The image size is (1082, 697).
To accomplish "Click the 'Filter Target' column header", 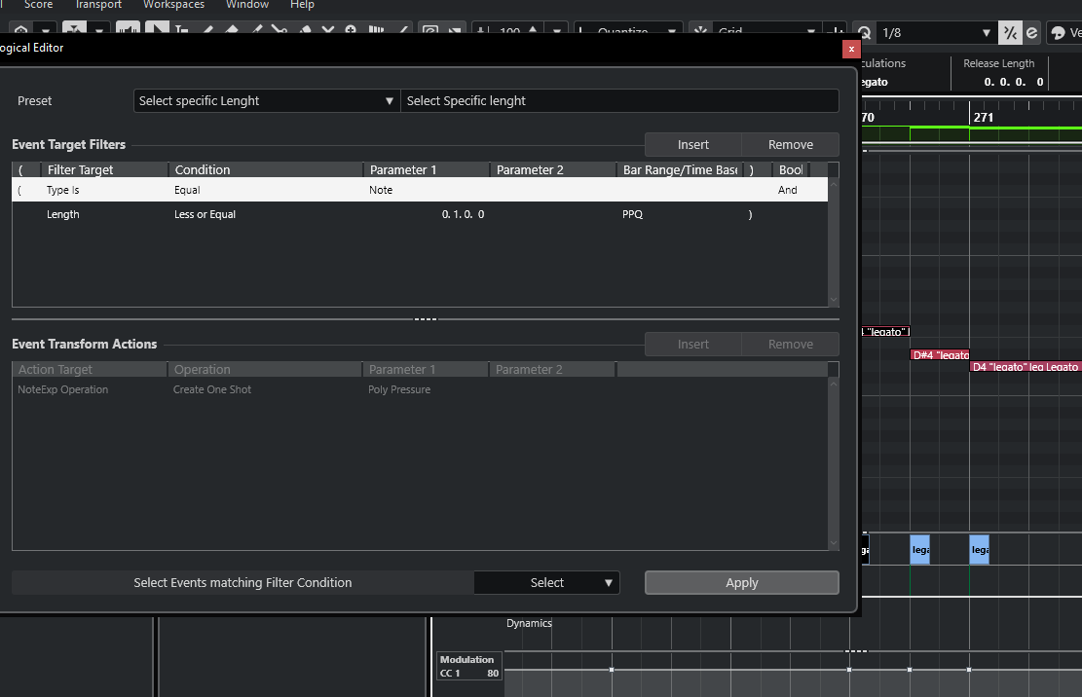I will 104,169.
